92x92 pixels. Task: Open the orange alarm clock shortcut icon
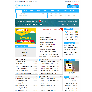(71, 32)
